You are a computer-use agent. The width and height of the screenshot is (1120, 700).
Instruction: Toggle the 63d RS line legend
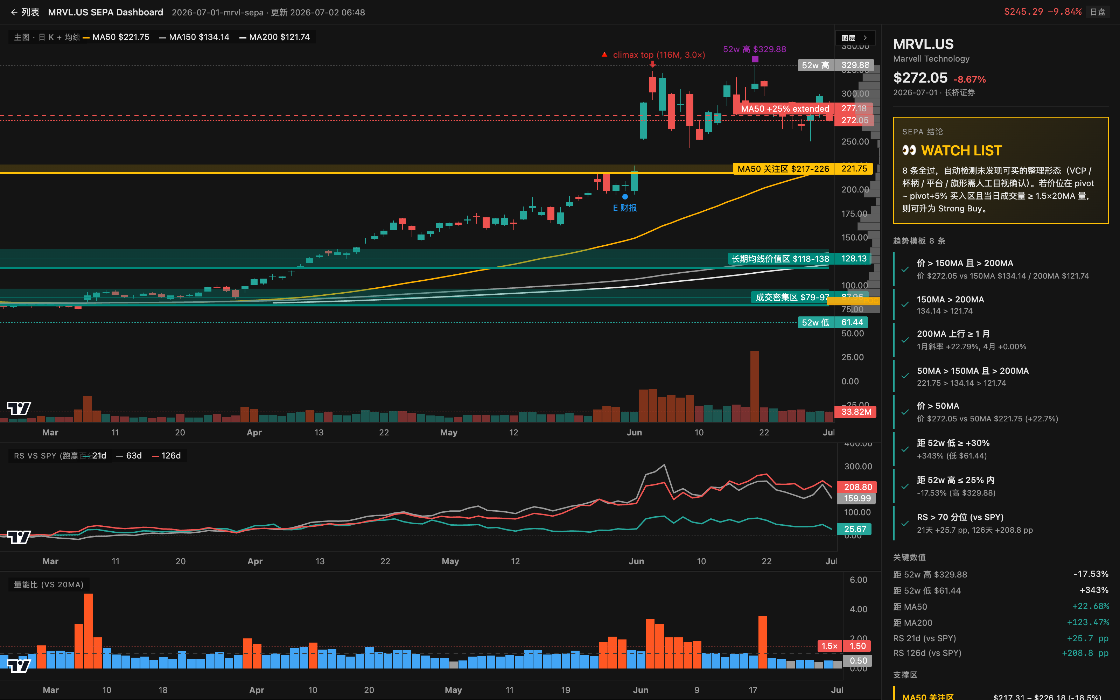tap(129, 456)
